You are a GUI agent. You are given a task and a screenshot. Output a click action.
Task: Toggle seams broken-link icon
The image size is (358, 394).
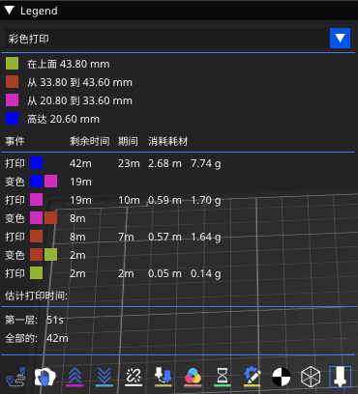[x=134, y=377]
